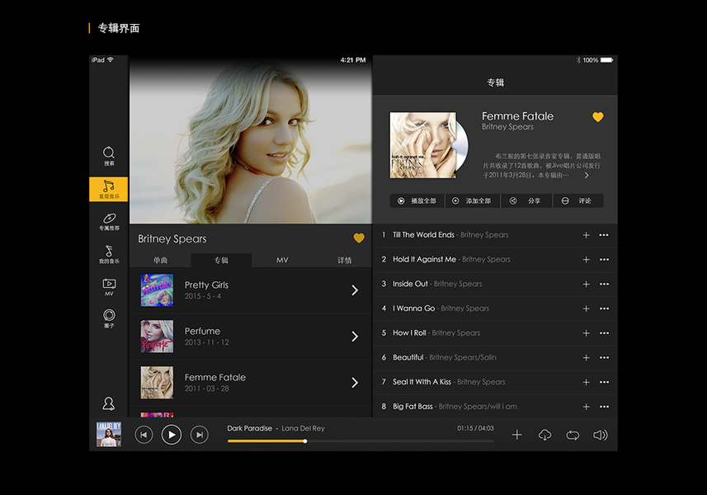Add How I Roll with plus icon
The image size is (707, 495).
[x=587, y=333]
